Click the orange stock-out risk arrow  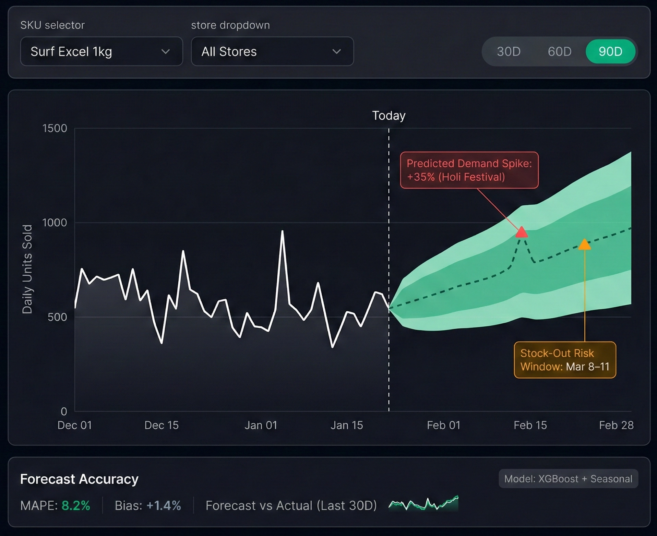[584, 244]
